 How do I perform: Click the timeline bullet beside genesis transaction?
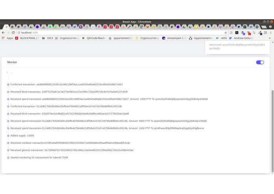(8, 150)
